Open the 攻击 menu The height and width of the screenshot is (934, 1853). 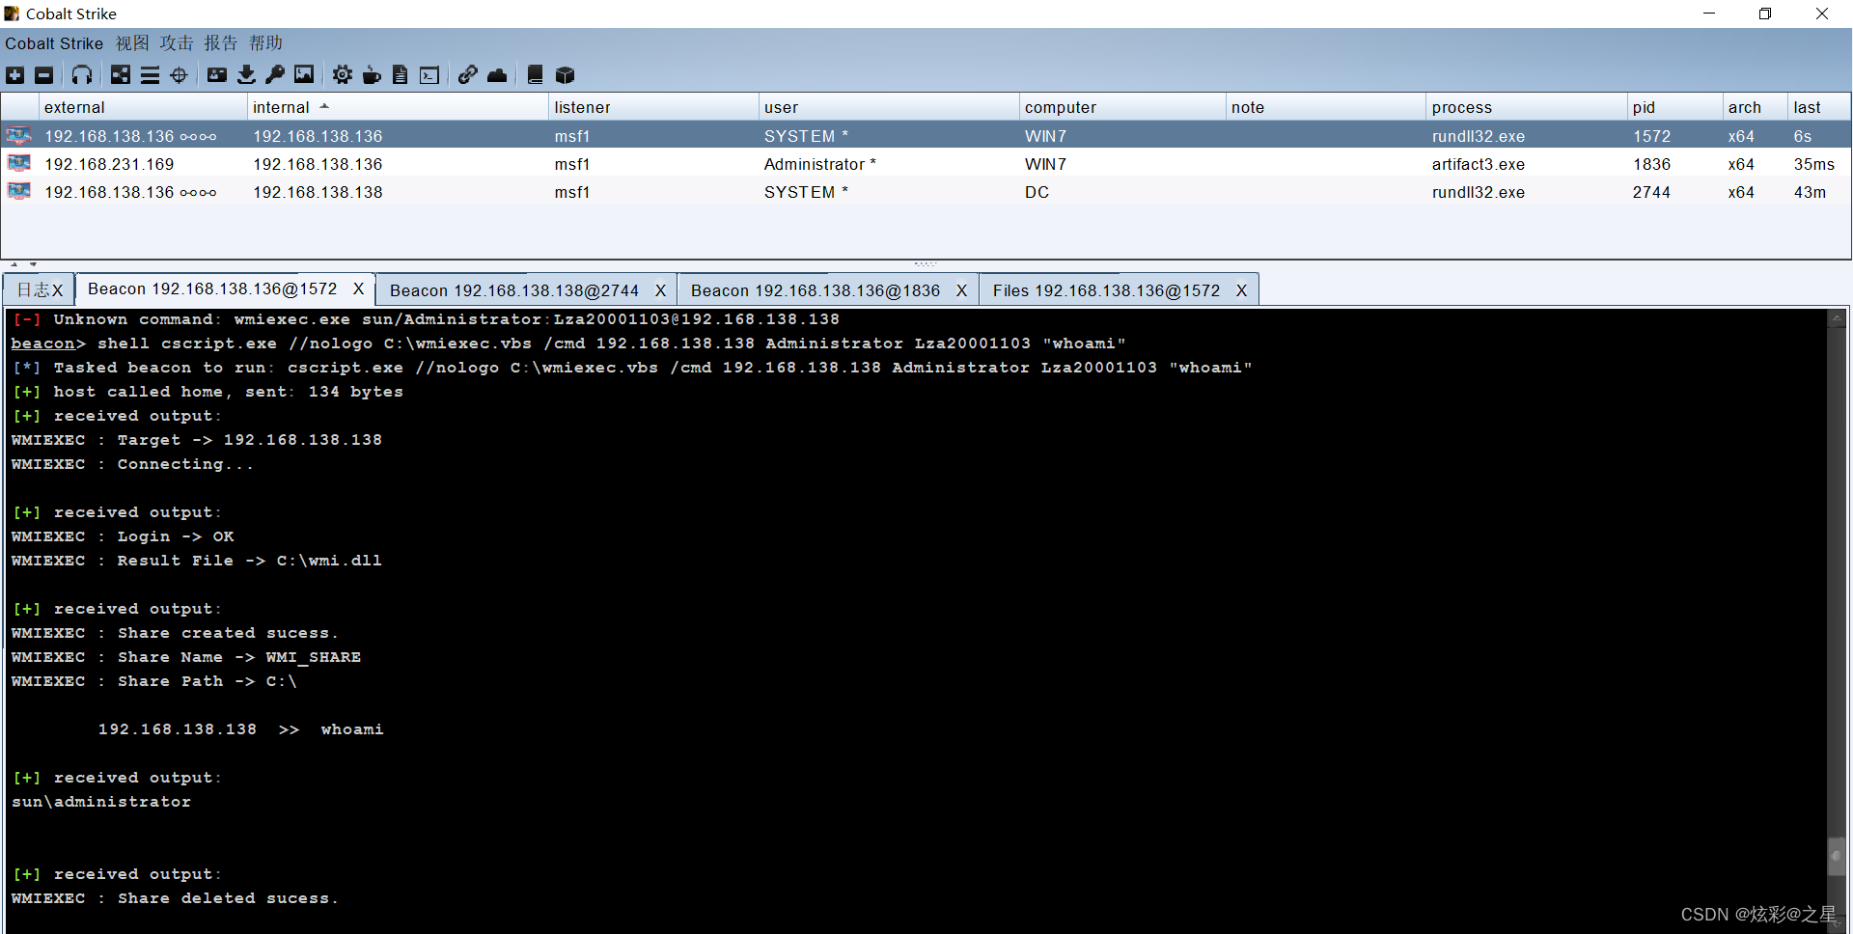(x=177, y=43)
